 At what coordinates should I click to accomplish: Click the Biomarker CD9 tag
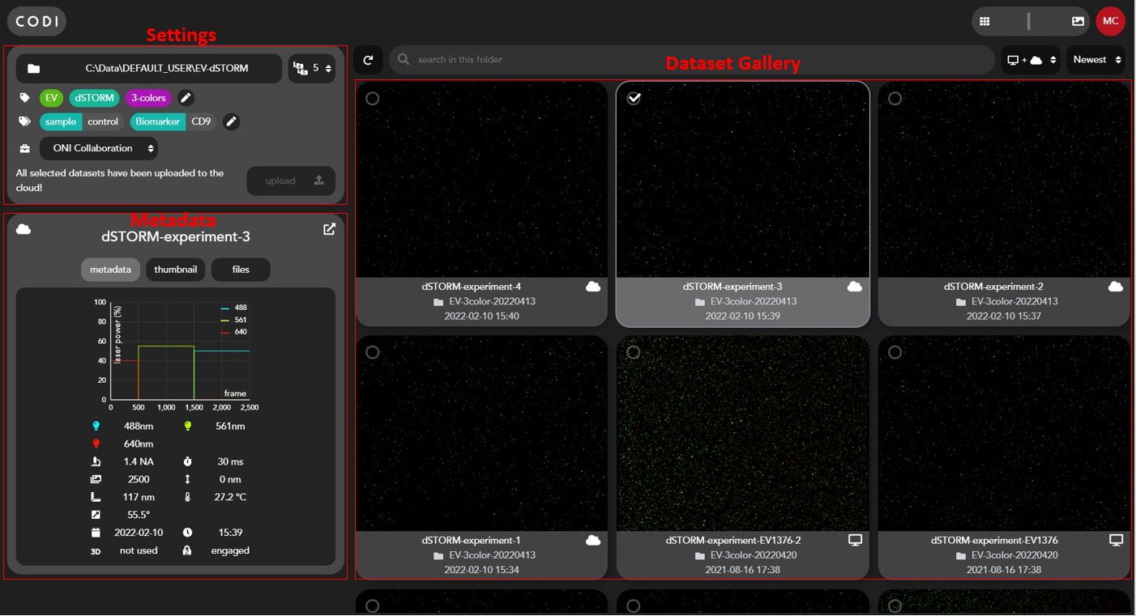173,121
